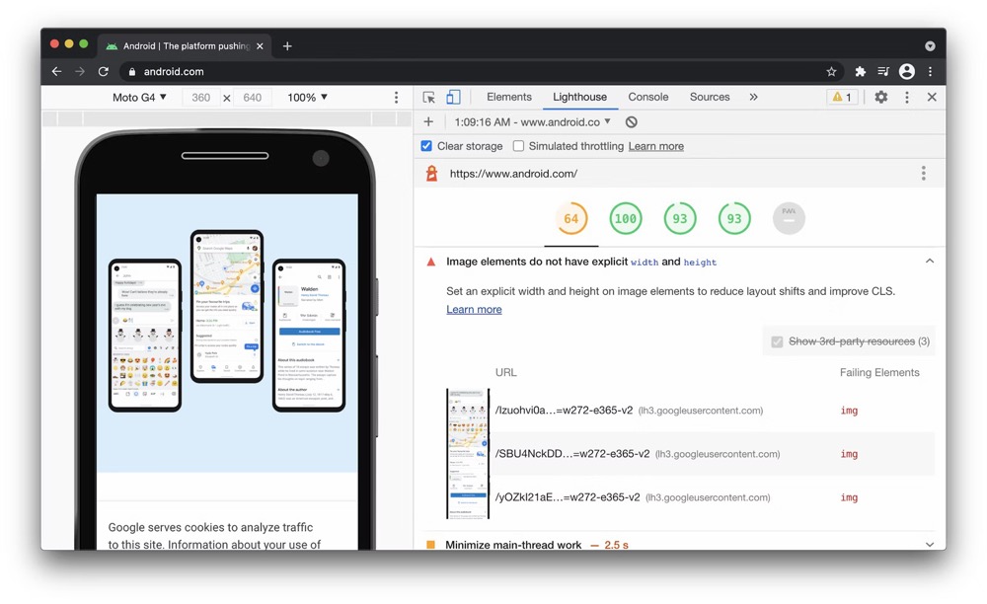
Task: Select the PWA gauge
Action: click(789, 218)
